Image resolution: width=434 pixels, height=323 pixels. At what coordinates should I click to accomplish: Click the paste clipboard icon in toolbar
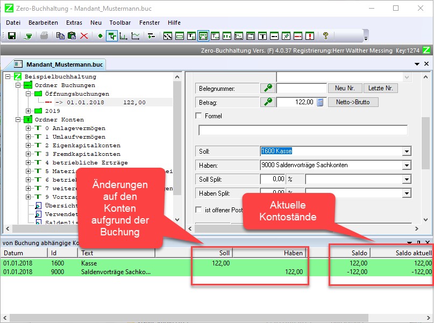(x=72, y=36)
